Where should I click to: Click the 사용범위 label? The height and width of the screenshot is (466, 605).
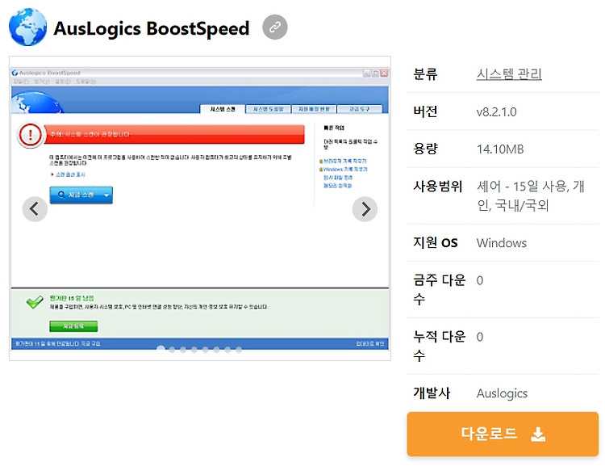tap(437, 187)
